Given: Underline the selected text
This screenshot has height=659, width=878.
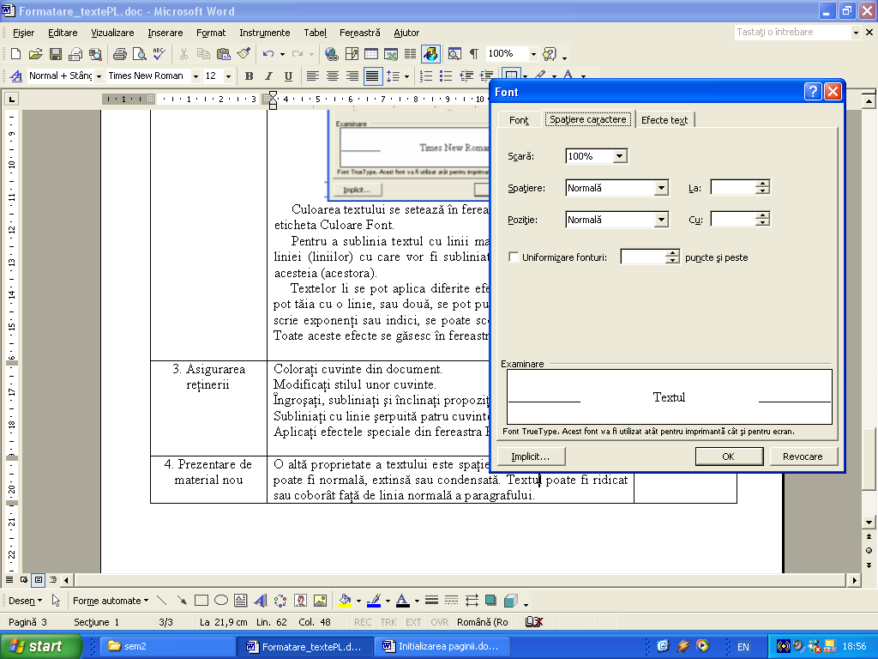Looking at the screenshot, I should pos(288,76).
